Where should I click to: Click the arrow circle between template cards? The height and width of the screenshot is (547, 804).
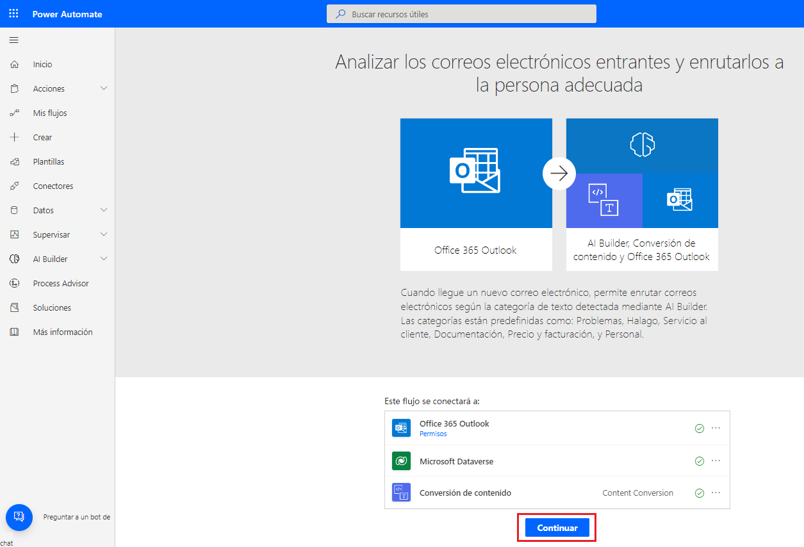(x=559, y=174)
